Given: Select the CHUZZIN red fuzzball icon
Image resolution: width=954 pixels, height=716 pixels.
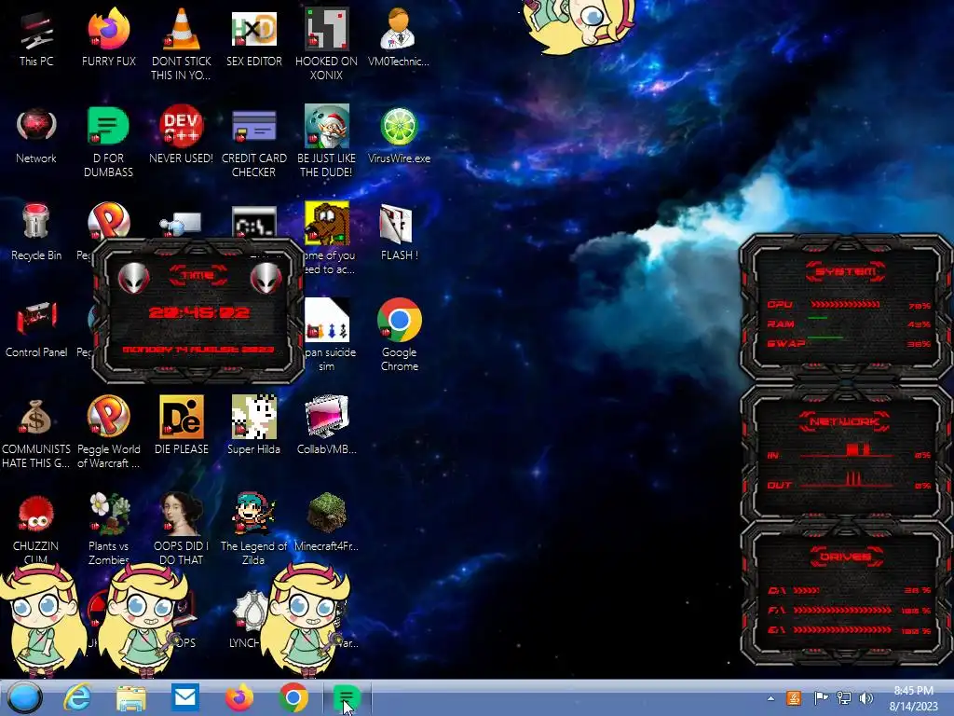Looking at the screenshot, I should 36,514.
